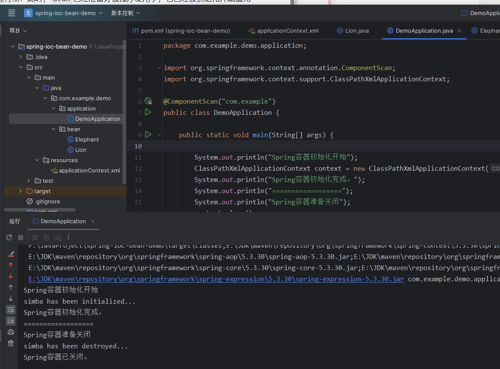500x369 pixels.
Task: Open the 版本控制 dropdown
Action: coord(126,13)
